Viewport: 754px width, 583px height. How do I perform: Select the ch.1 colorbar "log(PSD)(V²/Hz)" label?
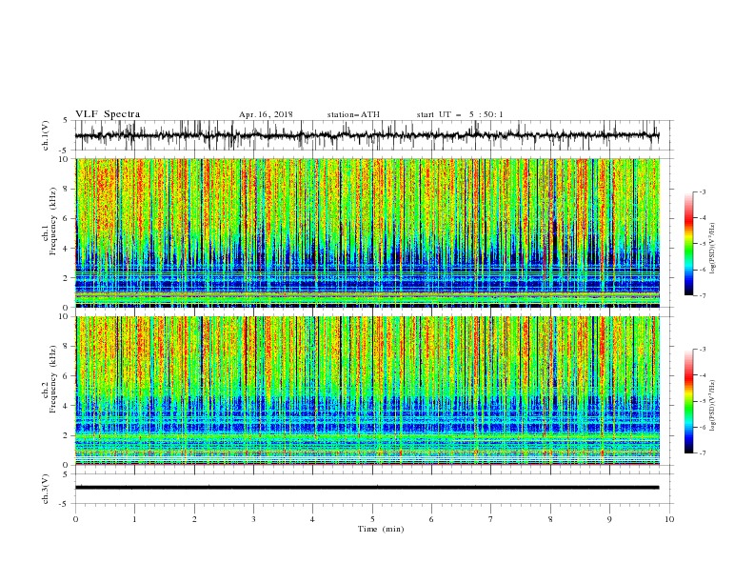click(x=713, y=249)
